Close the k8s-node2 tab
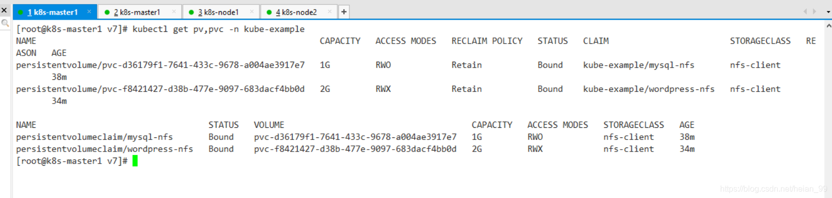This screenshot has width=832, height=198. (330, 12)
